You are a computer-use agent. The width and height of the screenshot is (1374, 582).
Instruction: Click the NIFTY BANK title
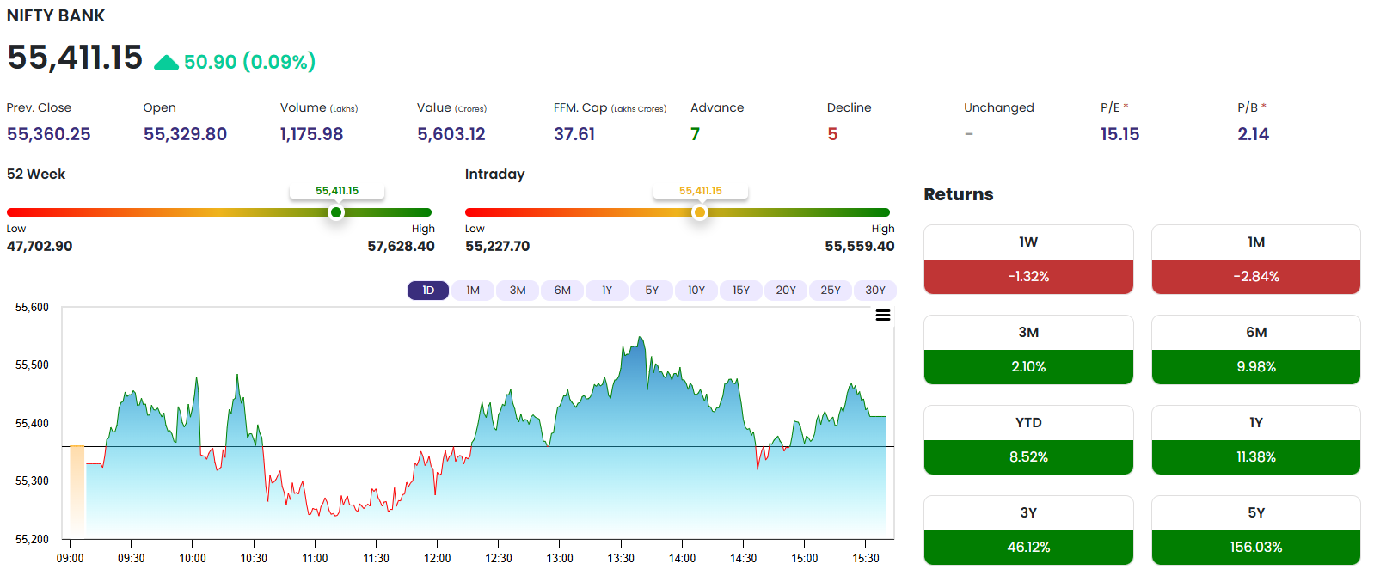point(56,16)
